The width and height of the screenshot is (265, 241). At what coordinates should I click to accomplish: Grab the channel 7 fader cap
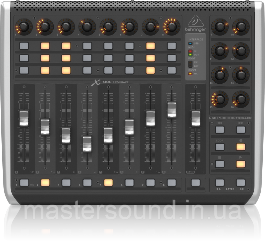[x=150, y=119]
